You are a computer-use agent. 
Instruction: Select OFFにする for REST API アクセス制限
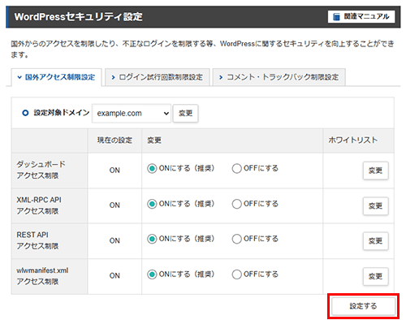pyautogui.click(x=236, y=239)
